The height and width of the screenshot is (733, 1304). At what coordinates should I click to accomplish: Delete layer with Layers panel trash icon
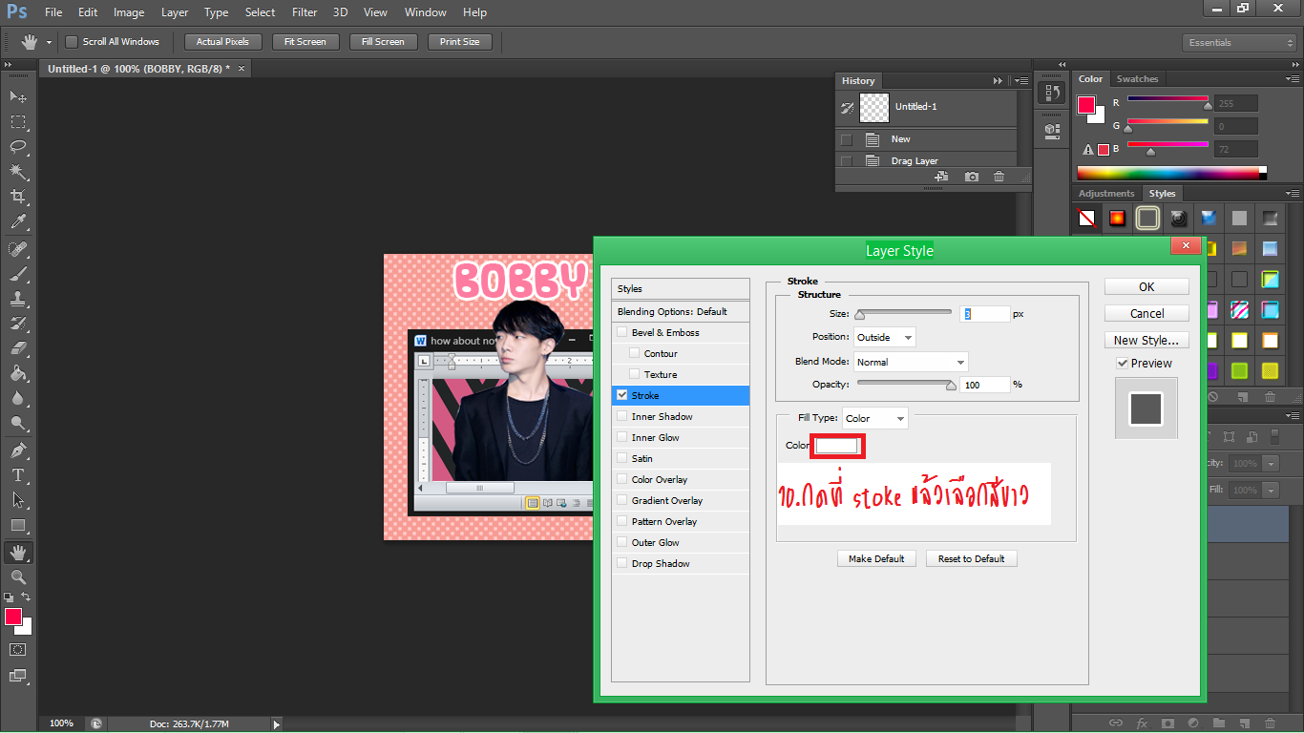(1271, 723)
